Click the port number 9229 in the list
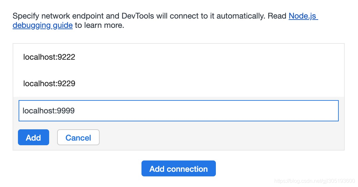The width and height of the screenshot is (358, 187). [x=66, y=84]
